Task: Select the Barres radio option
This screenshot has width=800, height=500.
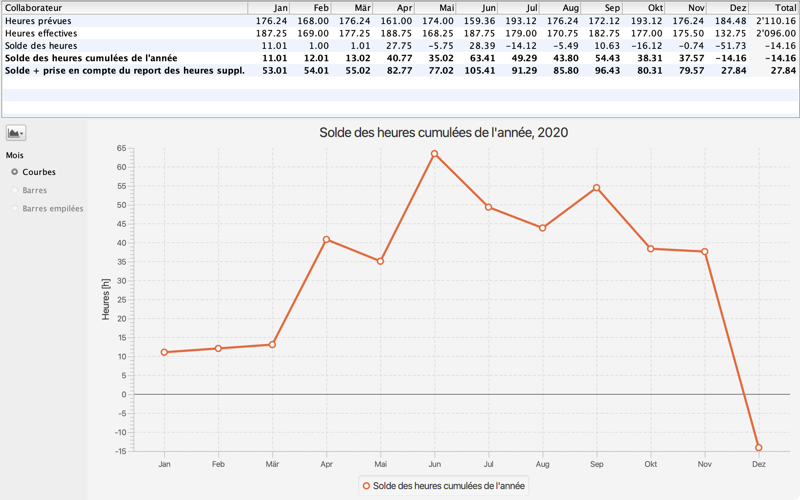Action: coord(15,190)
